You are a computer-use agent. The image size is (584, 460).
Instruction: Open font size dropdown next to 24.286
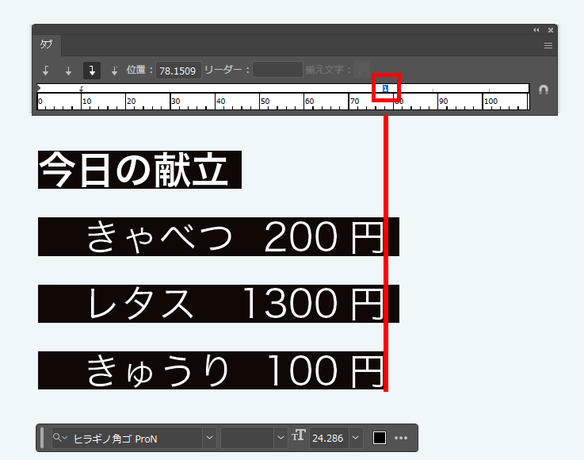(x=355, y=438)
